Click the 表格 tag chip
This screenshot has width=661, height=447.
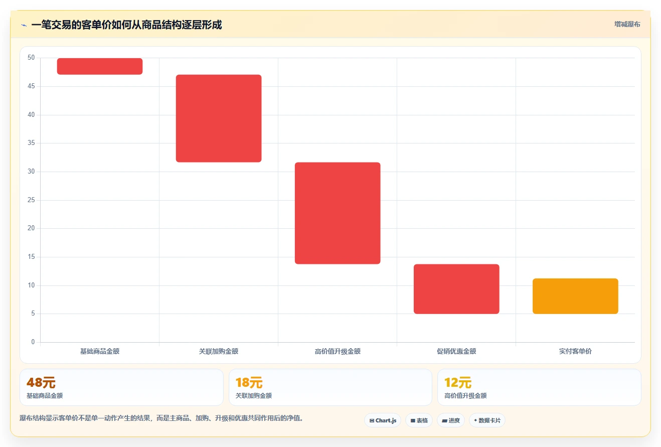[419, 420]
